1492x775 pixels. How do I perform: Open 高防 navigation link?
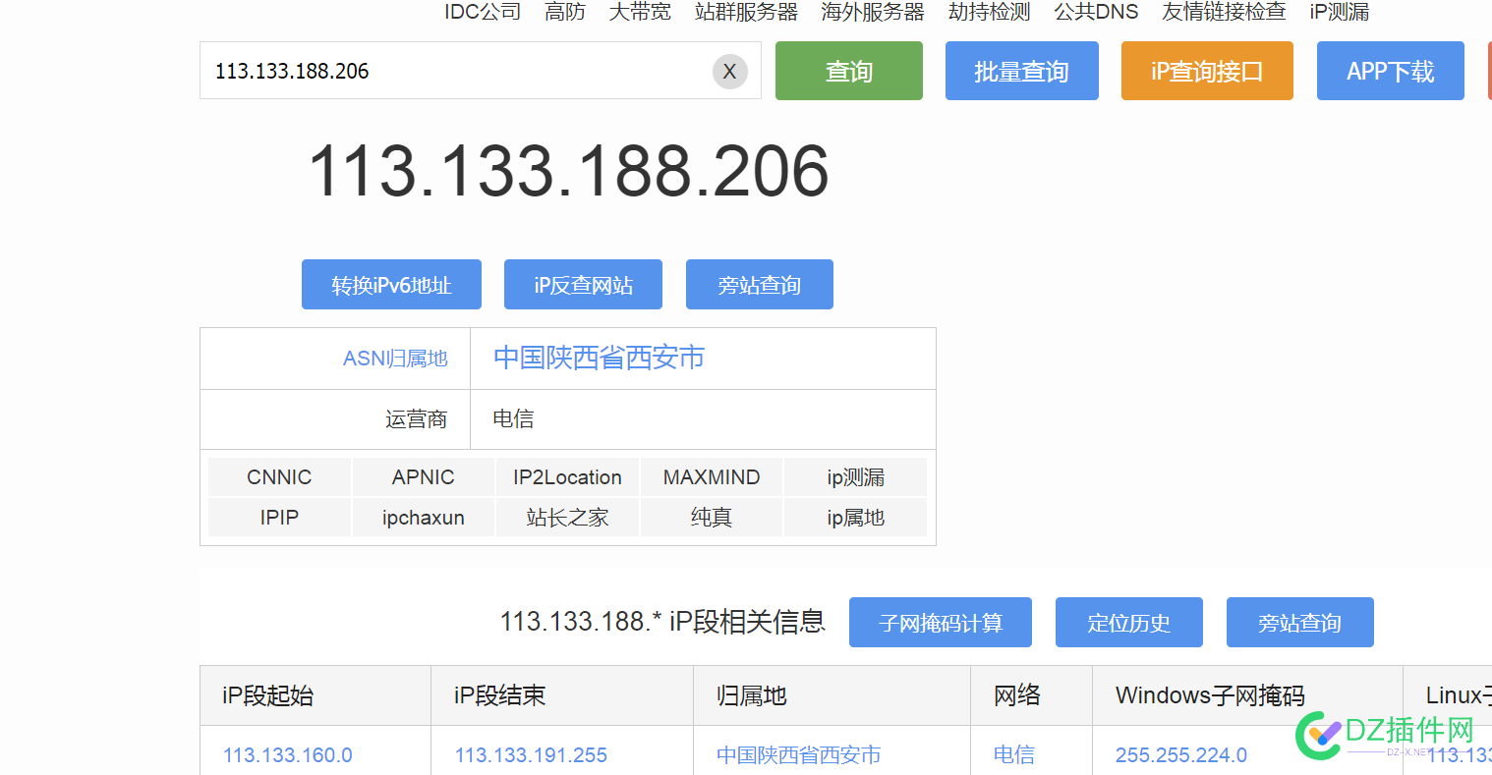(x=565, y=12)
